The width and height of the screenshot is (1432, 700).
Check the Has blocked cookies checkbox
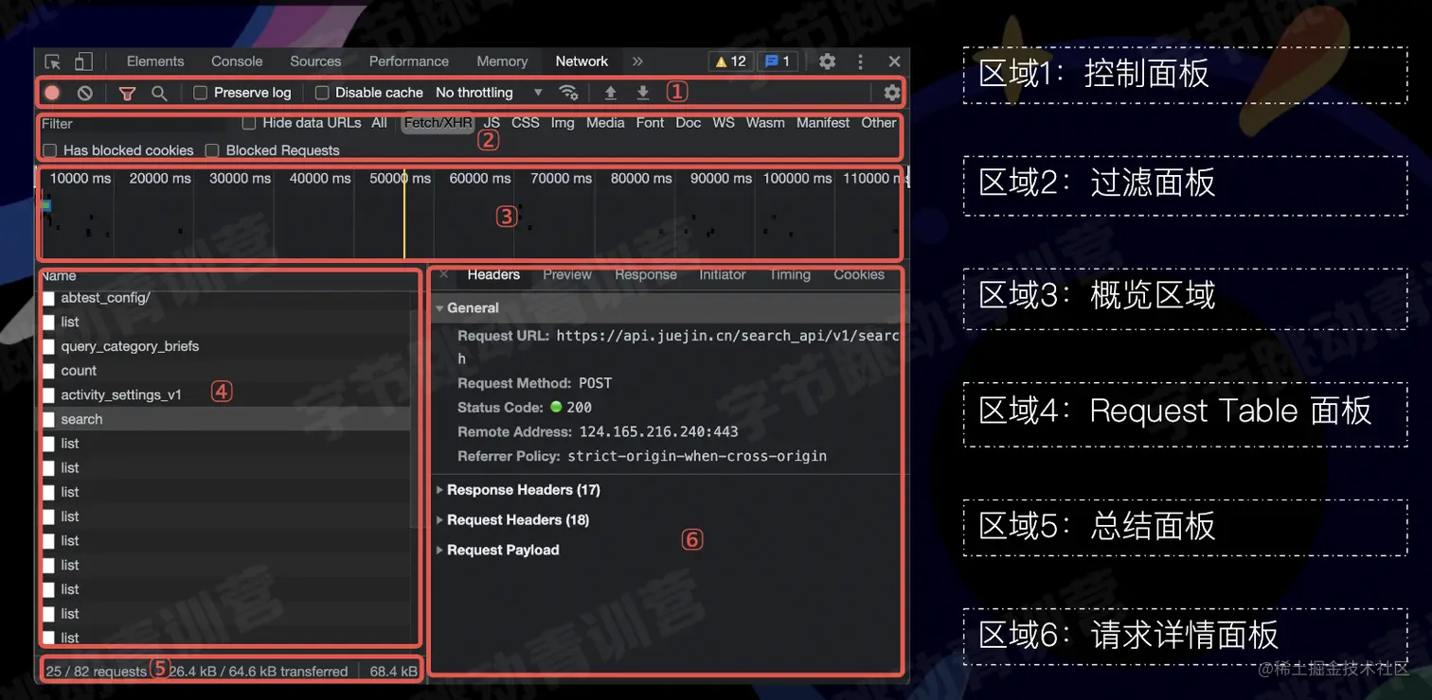tap(50, 150)
